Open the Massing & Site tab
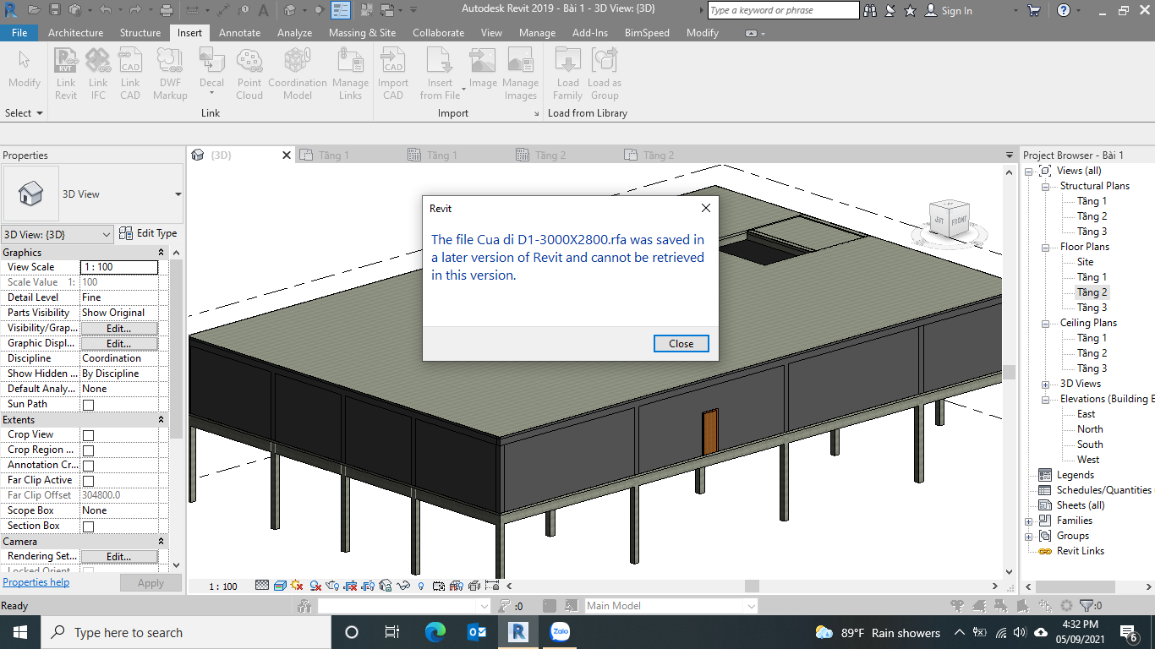 pyautogui.click(x=362, y=33)
